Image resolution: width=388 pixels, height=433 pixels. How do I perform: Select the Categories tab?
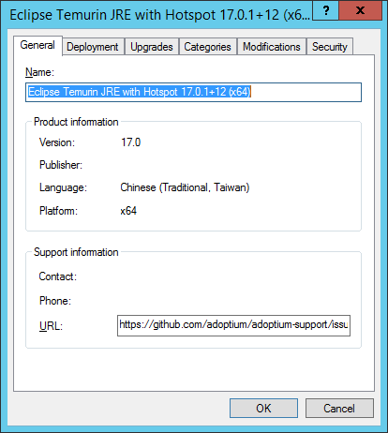pos(207,47)
